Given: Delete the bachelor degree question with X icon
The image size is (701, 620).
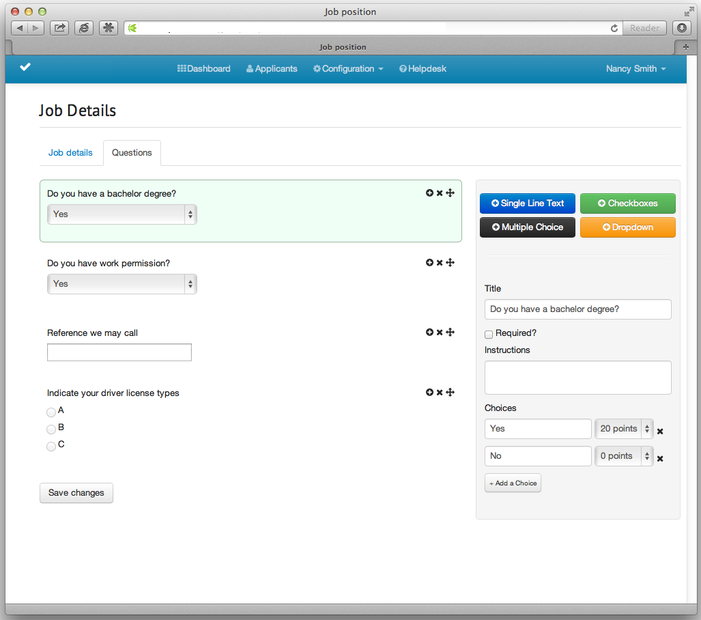Looking at the screenshot, I should coord(440,193).
